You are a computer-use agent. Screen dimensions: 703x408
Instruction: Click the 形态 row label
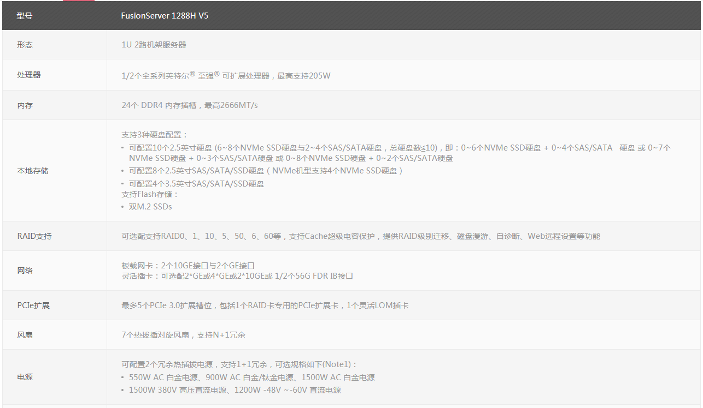click(x=25, y=45)
